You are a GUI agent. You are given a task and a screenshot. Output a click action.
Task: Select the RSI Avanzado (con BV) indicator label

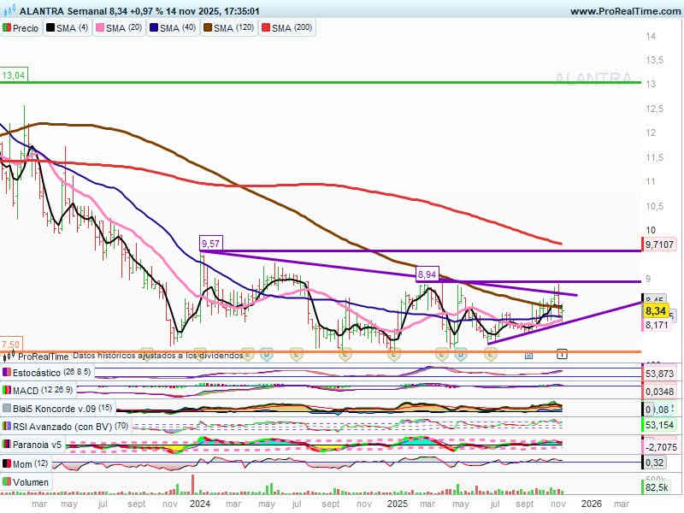(59, 426)
